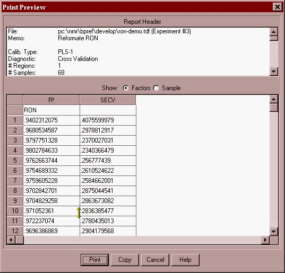Click the Report Header scrollbar thumb

point(274,38)
